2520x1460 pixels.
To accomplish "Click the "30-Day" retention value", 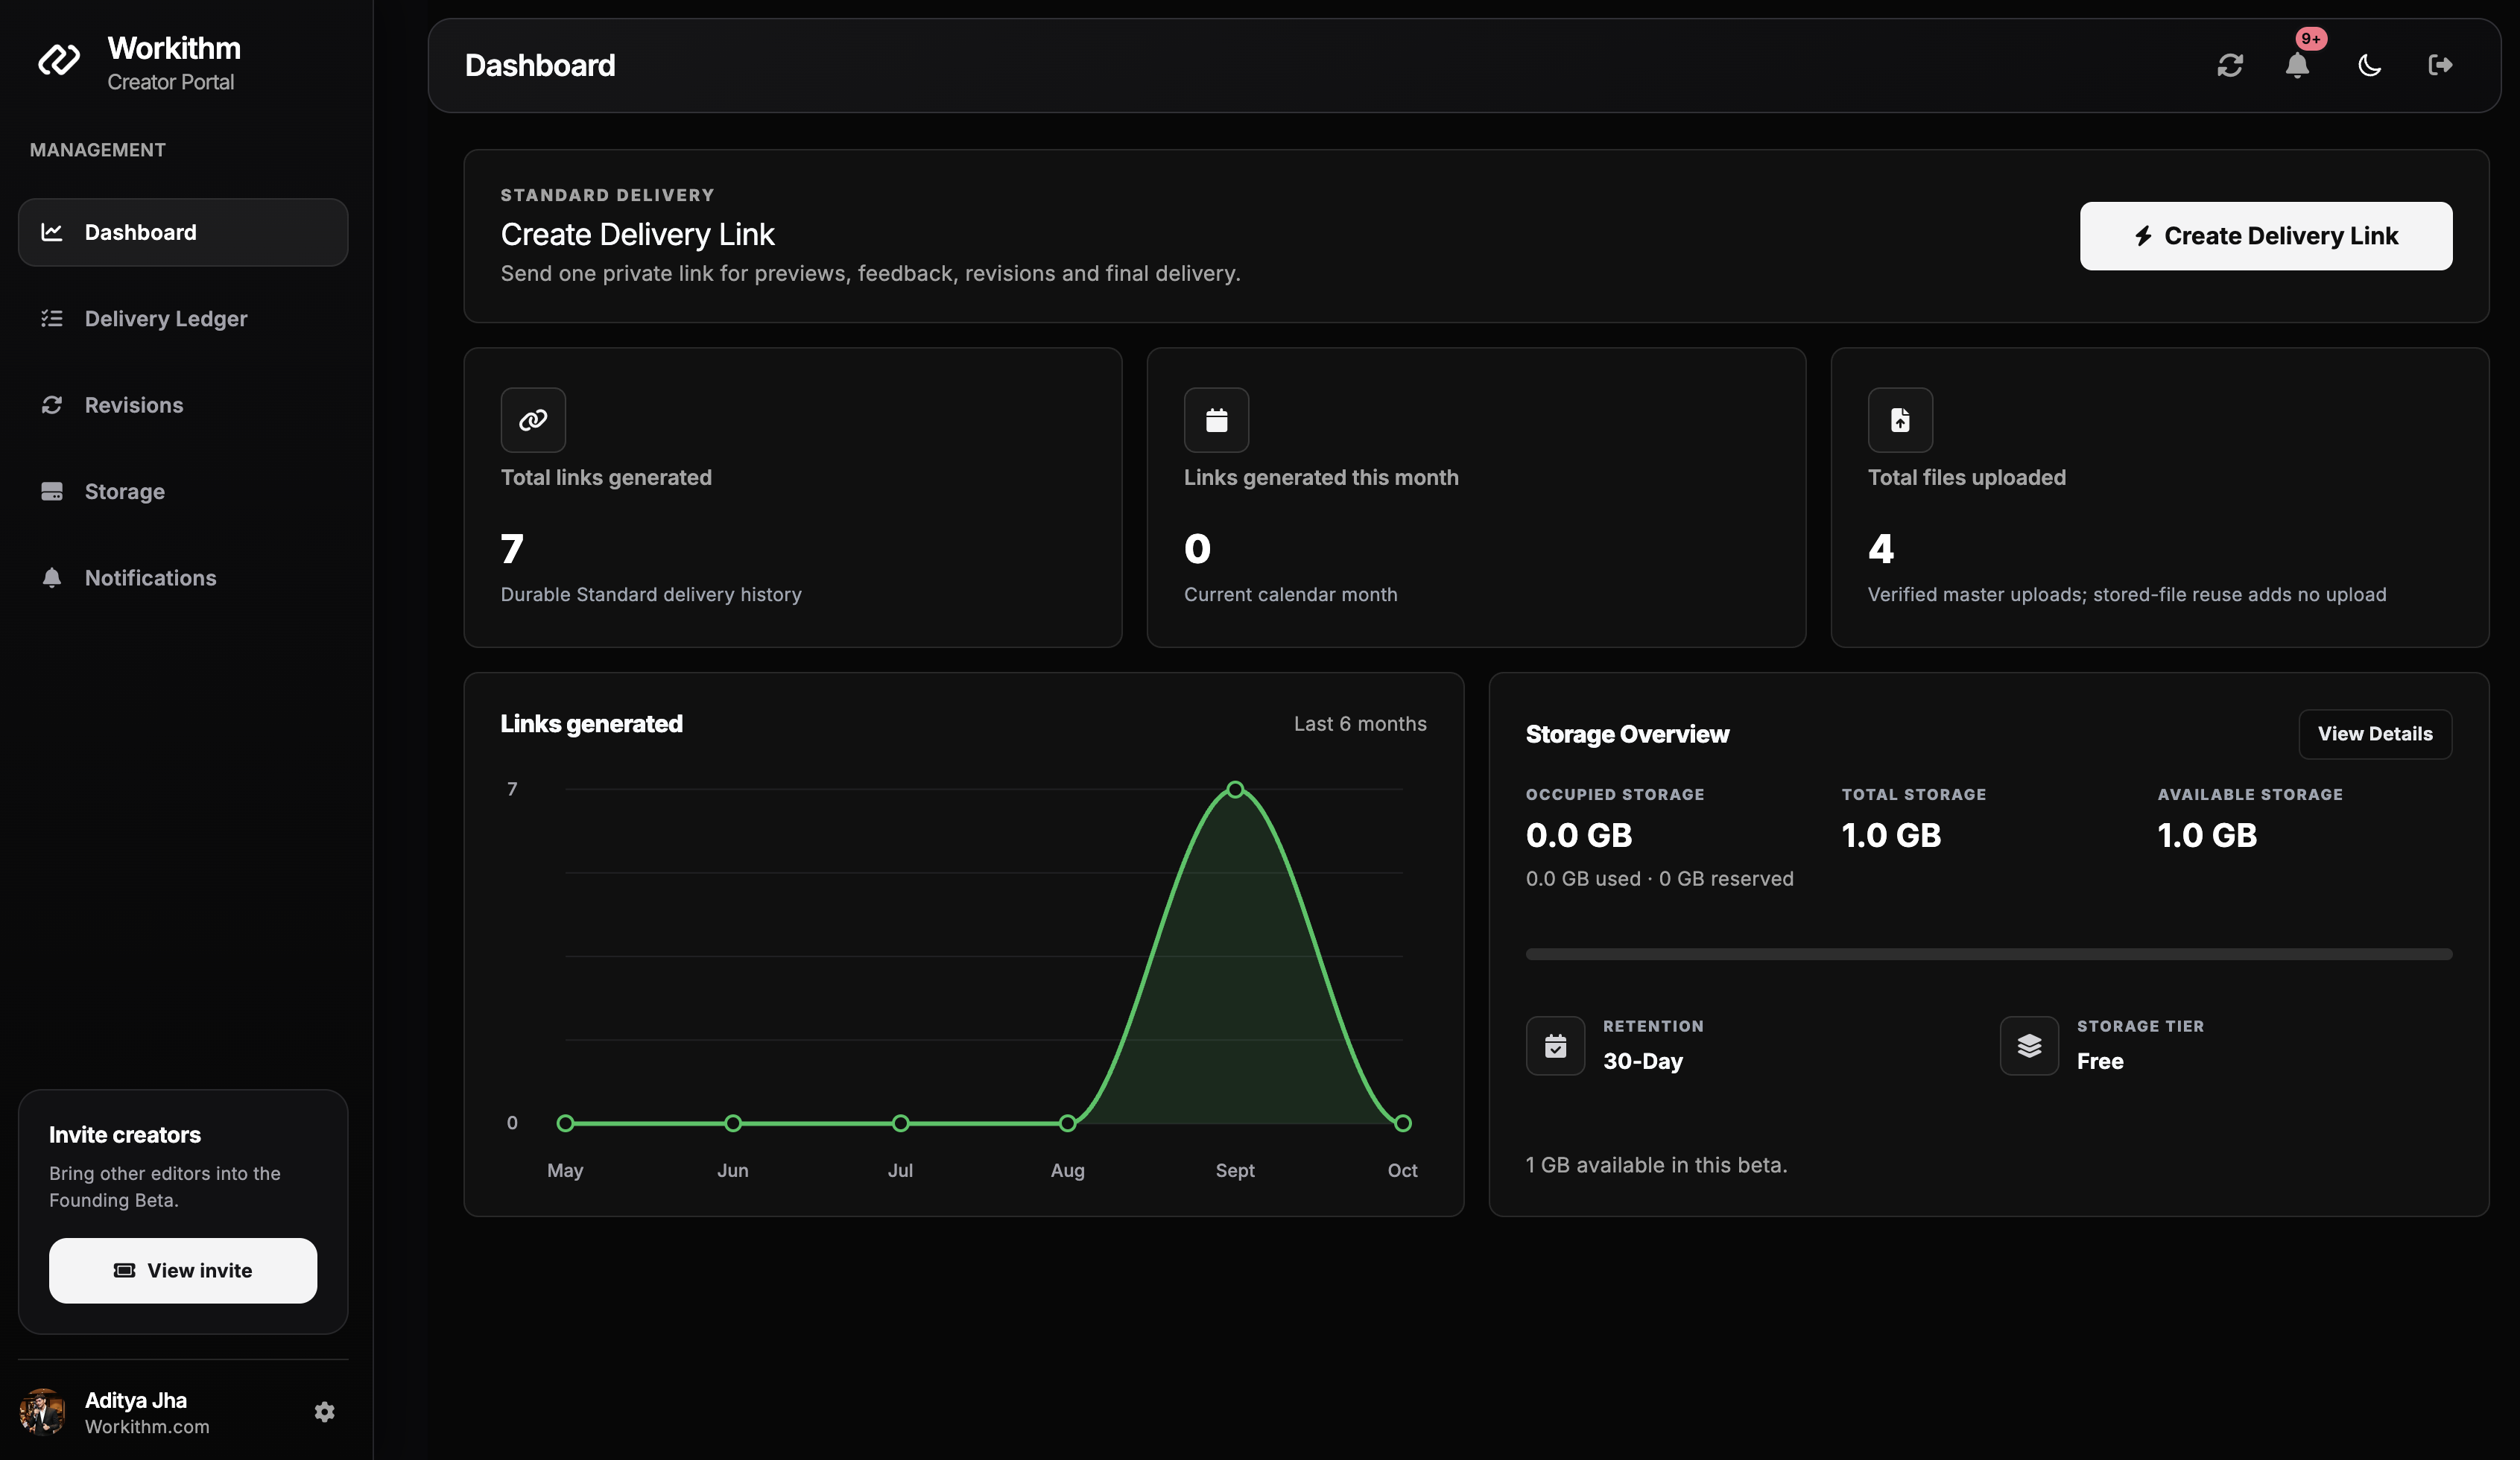I will pyautogui.click(x=1643, y=1061).
